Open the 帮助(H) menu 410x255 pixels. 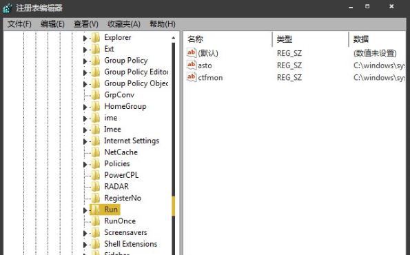163,24
